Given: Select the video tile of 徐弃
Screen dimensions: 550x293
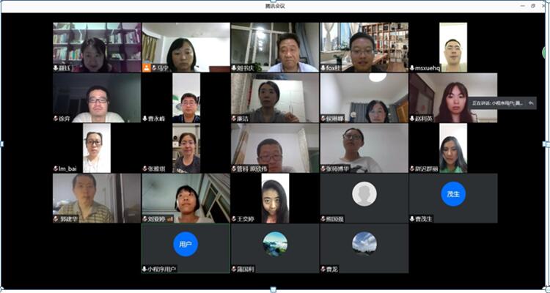Looking at the screenshot, I should pos(96,97).
